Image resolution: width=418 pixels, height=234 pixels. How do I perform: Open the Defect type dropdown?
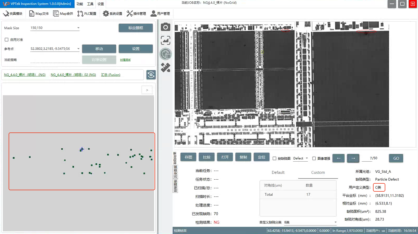[300, 158]
